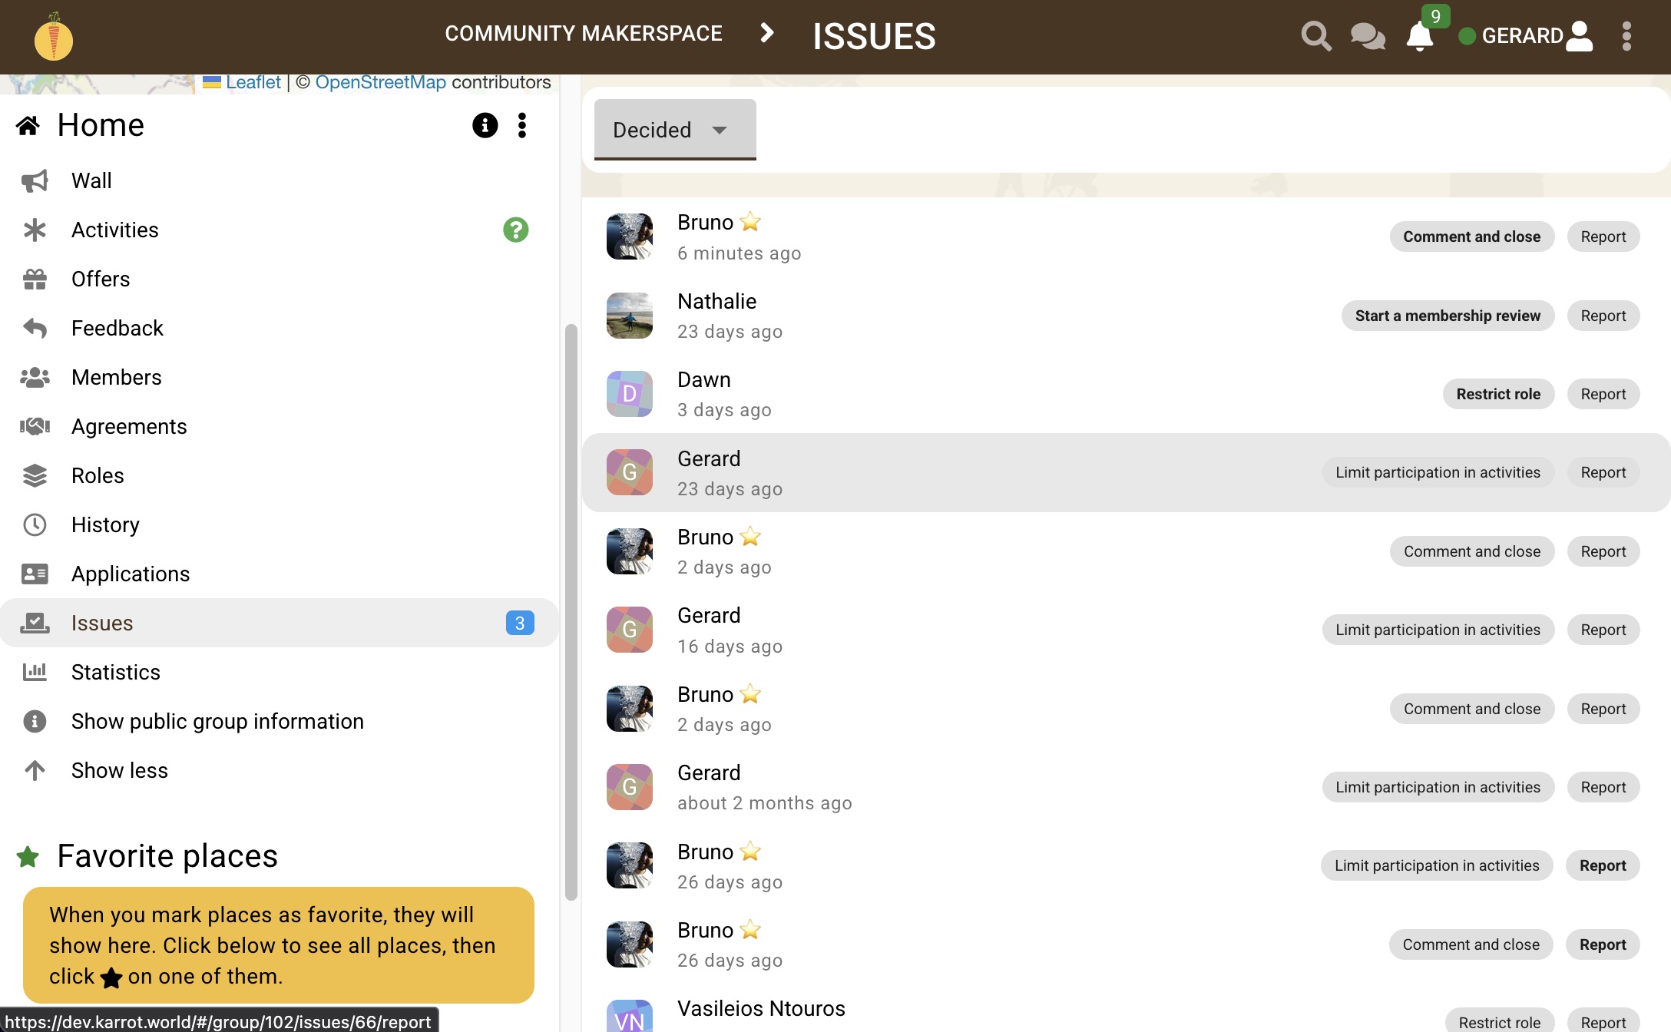Click the Roles layers icon
The image size is (1671, 1032).
(35, 475)
